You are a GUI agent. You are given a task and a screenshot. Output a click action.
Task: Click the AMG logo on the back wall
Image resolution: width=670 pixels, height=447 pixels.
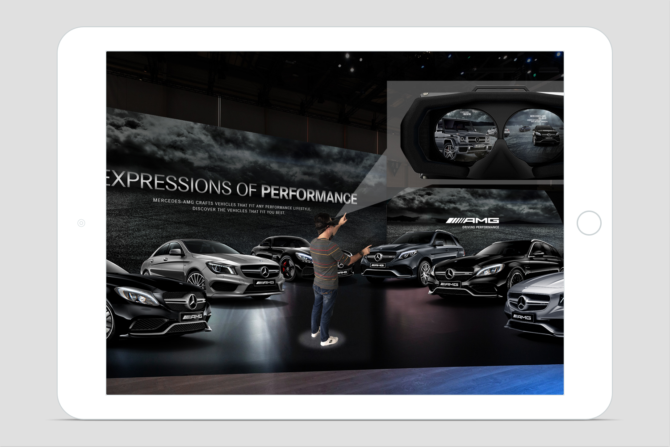472,220
